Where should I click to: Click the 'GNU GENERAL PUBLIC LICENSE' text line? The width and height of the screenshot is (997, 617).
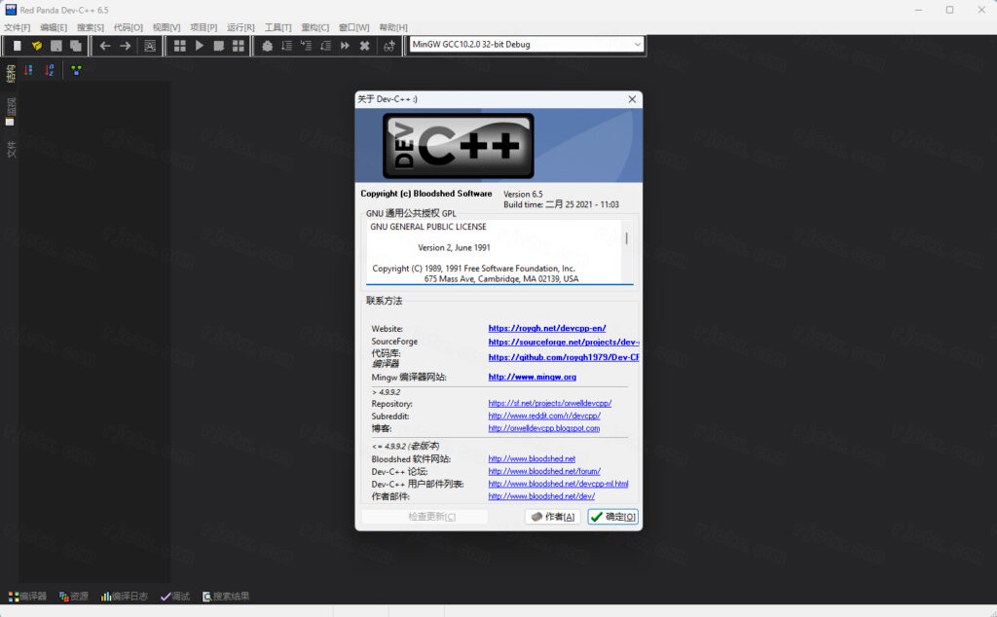[x=428, y=226]
